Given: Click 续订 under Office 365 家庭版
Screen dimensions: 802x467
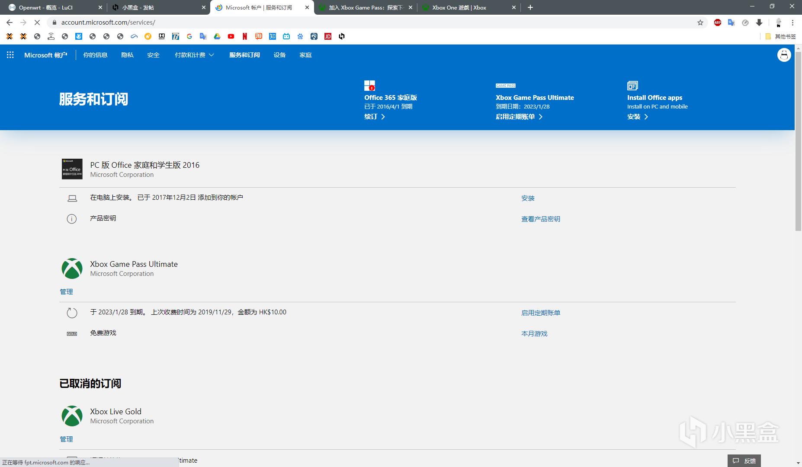Looking at the screenshot, I should click(375, 117).
